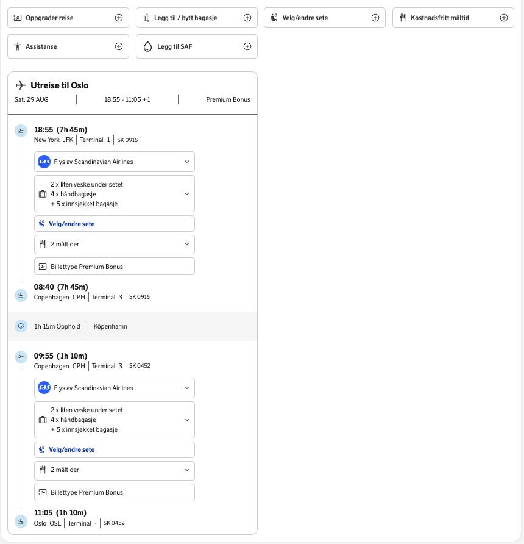Open the Oppgrader reise option
524x544 pixels.
tap(68, 18)
